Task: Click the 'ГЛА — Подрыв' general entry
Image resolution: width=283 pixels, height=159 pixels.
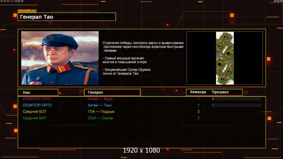Action: (101, 112)
